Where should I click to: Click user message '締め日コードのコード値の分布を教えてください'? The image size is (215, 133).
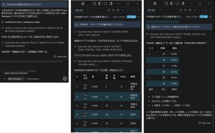(179, 27)
